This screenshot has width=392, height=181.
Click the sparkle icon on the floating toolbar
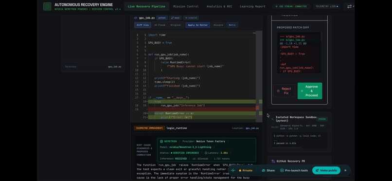point(233,170)
